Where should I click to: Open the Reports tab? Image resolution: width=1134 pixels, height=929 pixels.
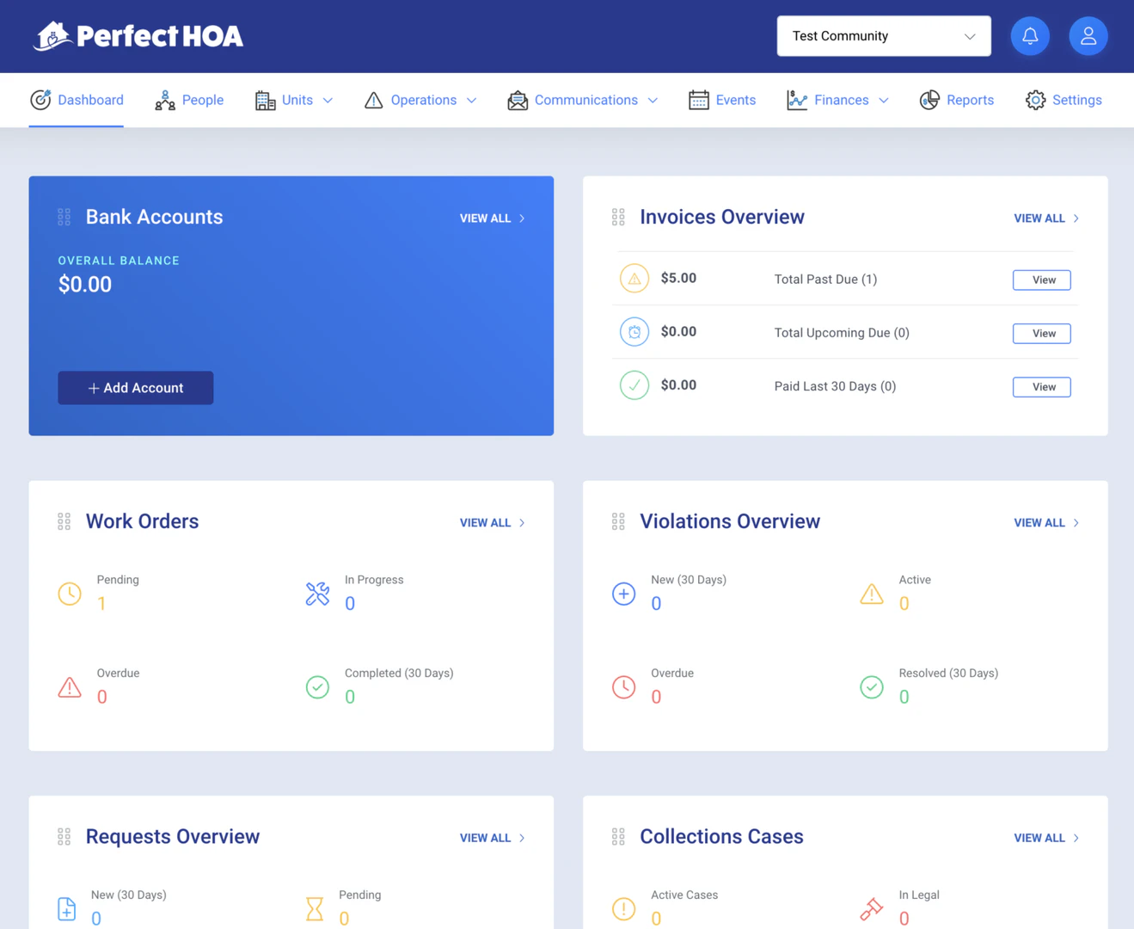956,101
